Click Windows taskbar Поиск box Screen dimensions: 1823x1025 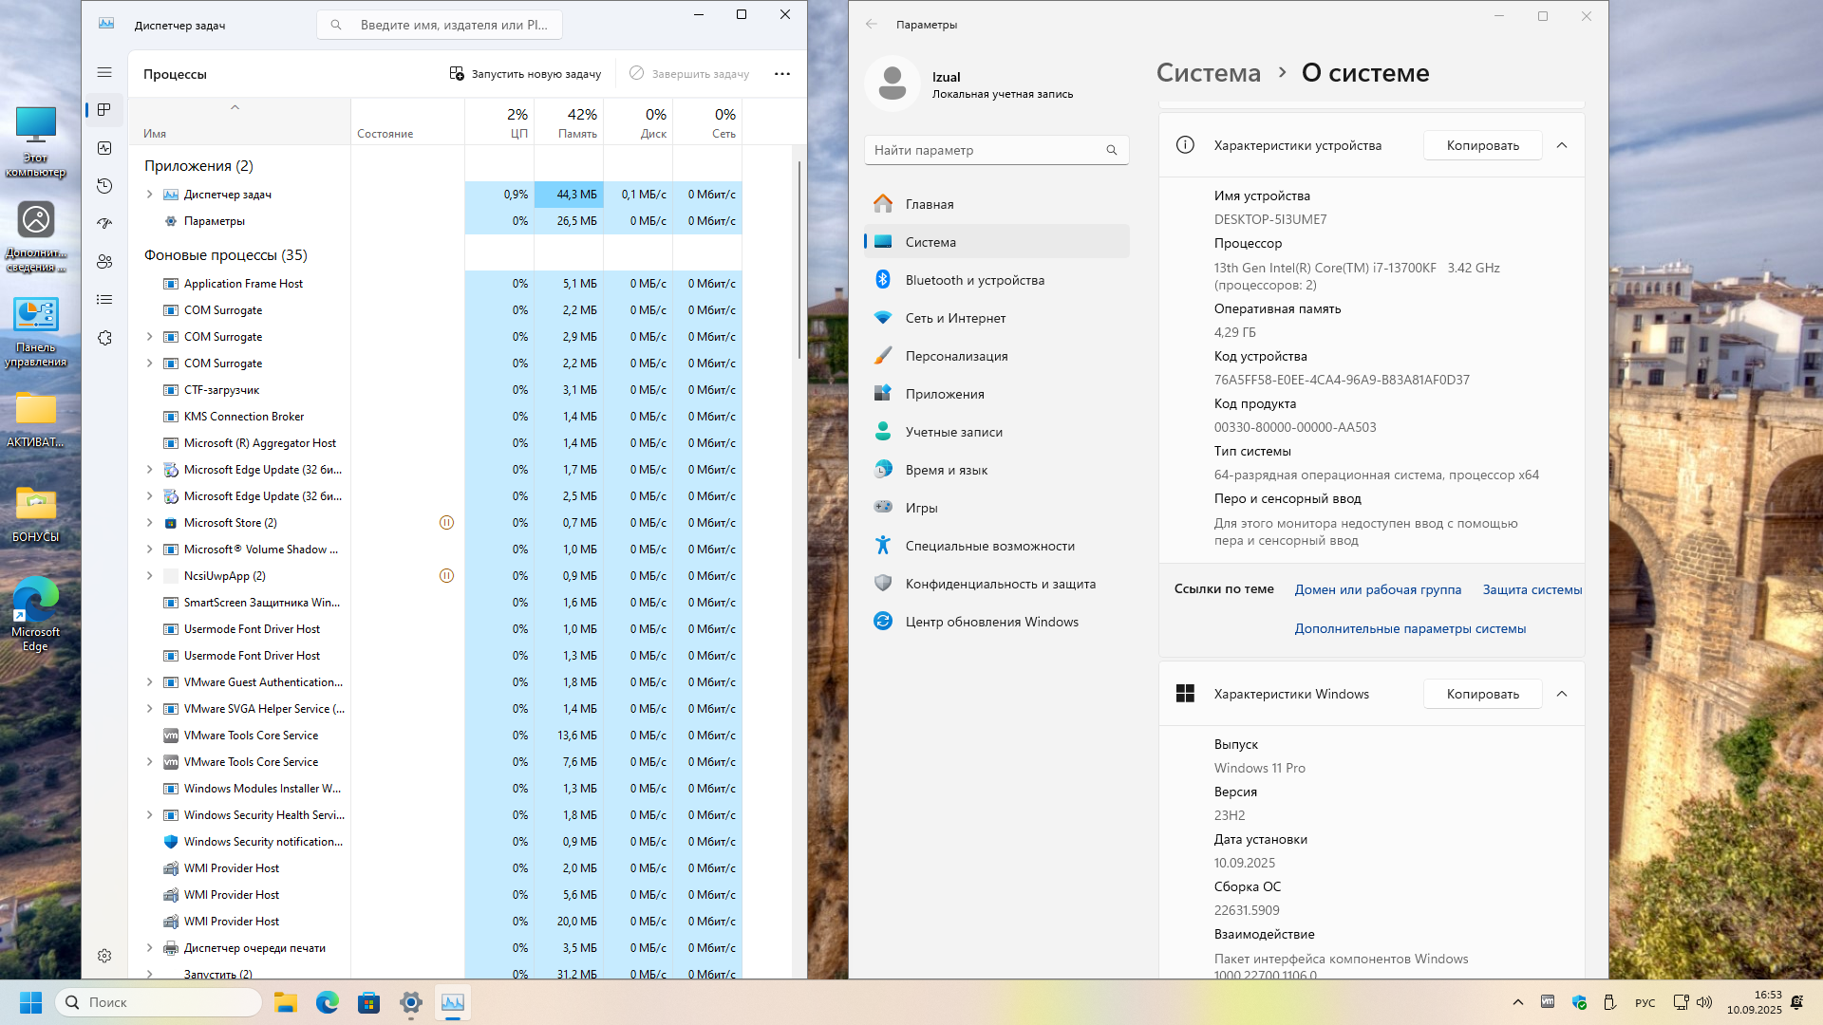pyautogui.click(x=159, y=1002)
